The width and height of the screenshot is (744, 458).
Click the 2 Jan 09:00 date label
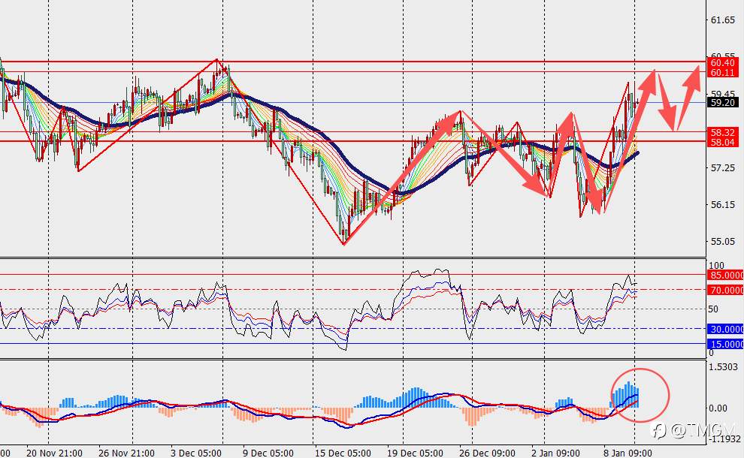tap(557, 453)
